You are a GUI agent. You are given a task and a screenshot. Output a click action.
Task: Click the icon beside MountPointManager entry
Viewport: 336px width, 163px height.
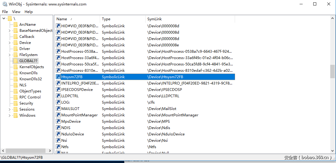[59, 115]
